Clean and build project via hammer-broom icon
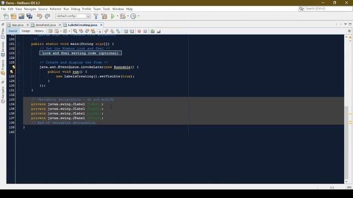Screen dimensions: 353x198 pyautogui.click(x=104, y=16)
